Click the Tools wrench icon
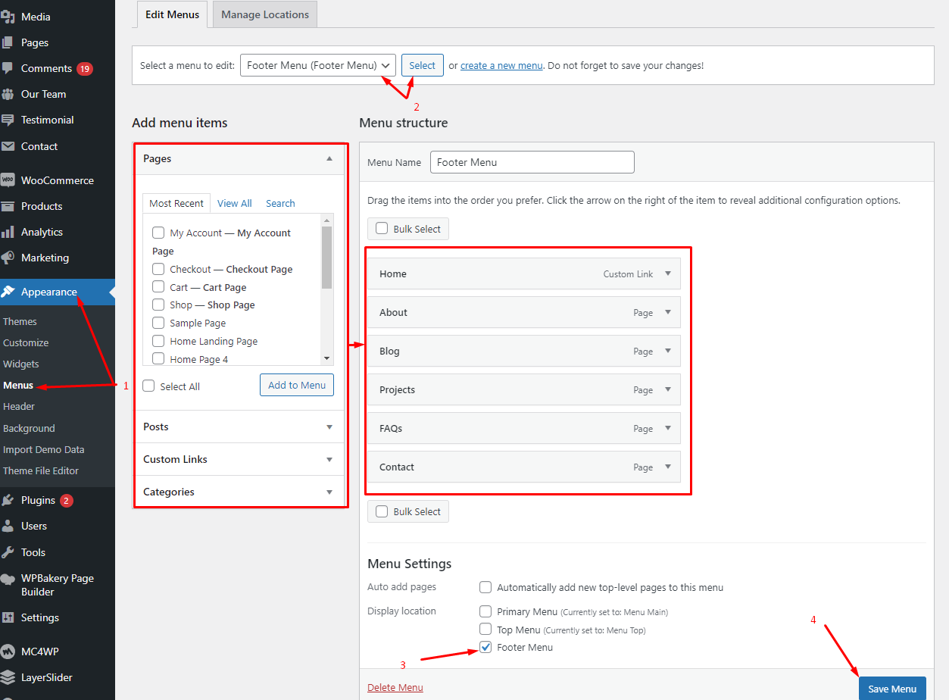This screenshot has width=949, height=700. coord(8,552)
